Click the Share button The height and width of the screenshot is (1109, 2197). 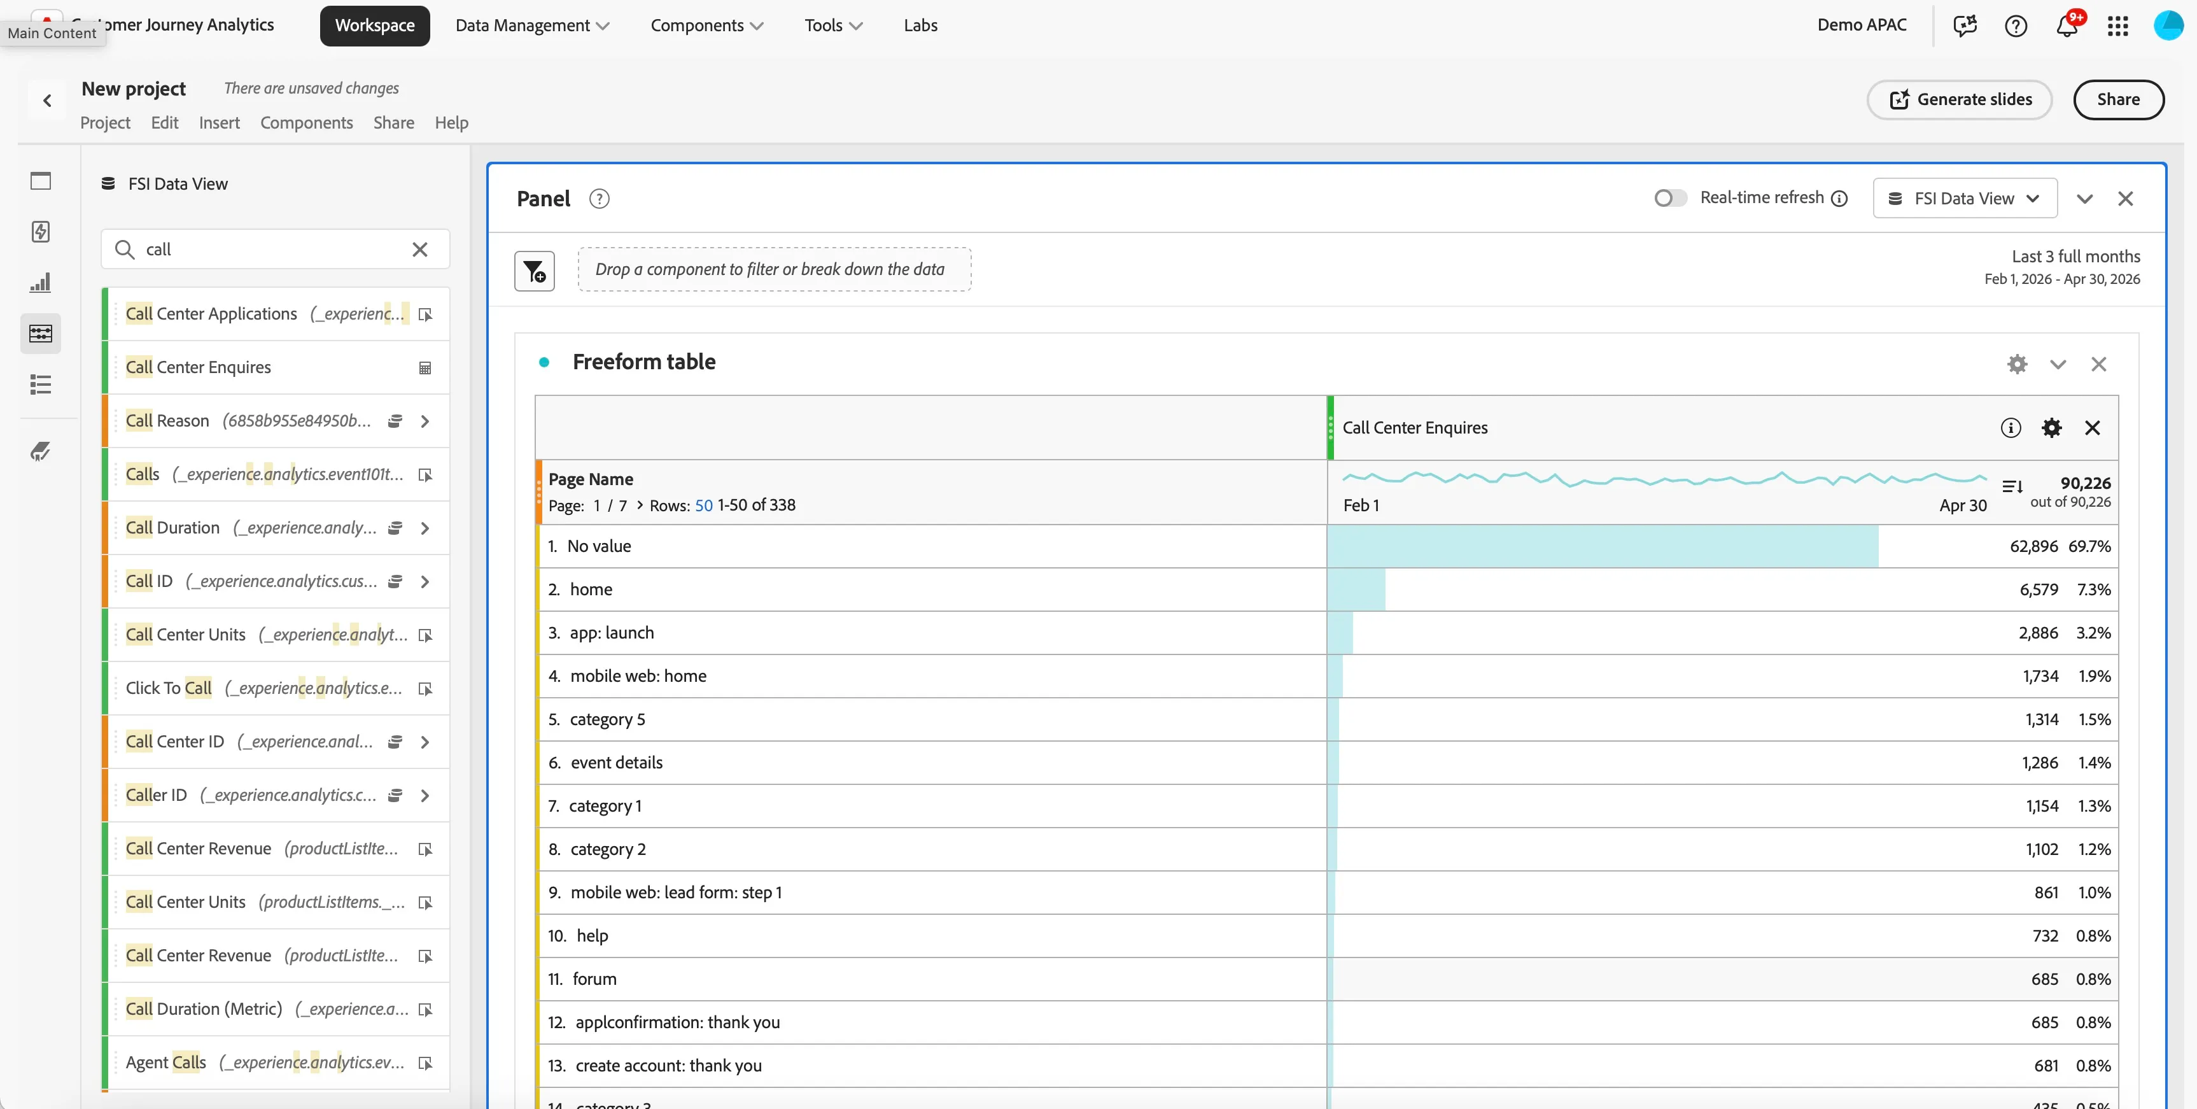(x=2119, y=100)
